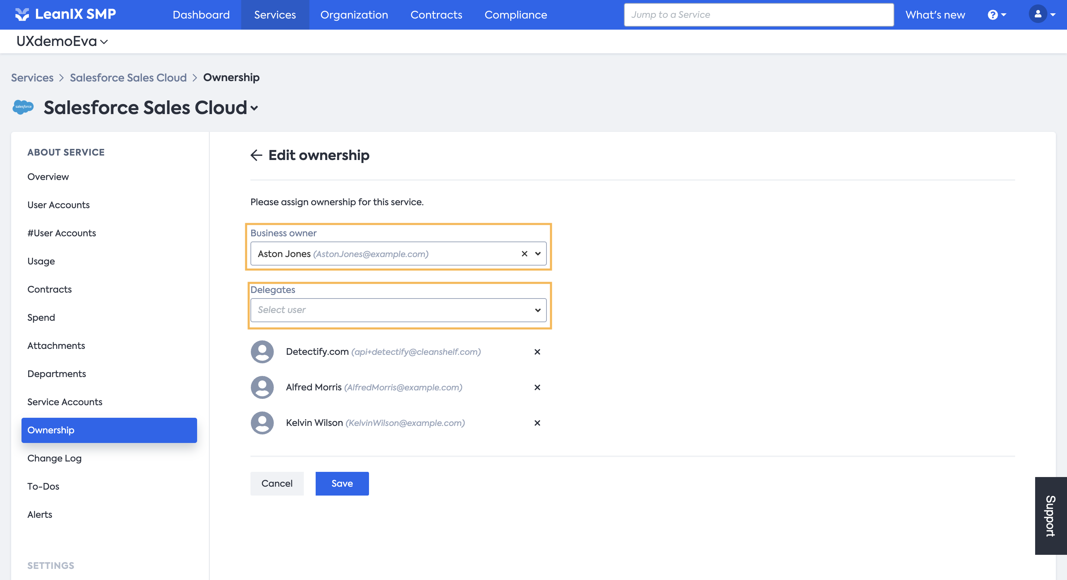The width and height of the screenshot is (1067, 580).
Task: Click the LeanIX SMP logo
Action: pos(66,14)
